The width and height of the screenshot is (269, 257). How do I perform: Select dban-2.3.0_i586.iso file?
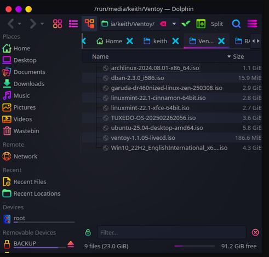pyautogui.click(x=138, y=78)
